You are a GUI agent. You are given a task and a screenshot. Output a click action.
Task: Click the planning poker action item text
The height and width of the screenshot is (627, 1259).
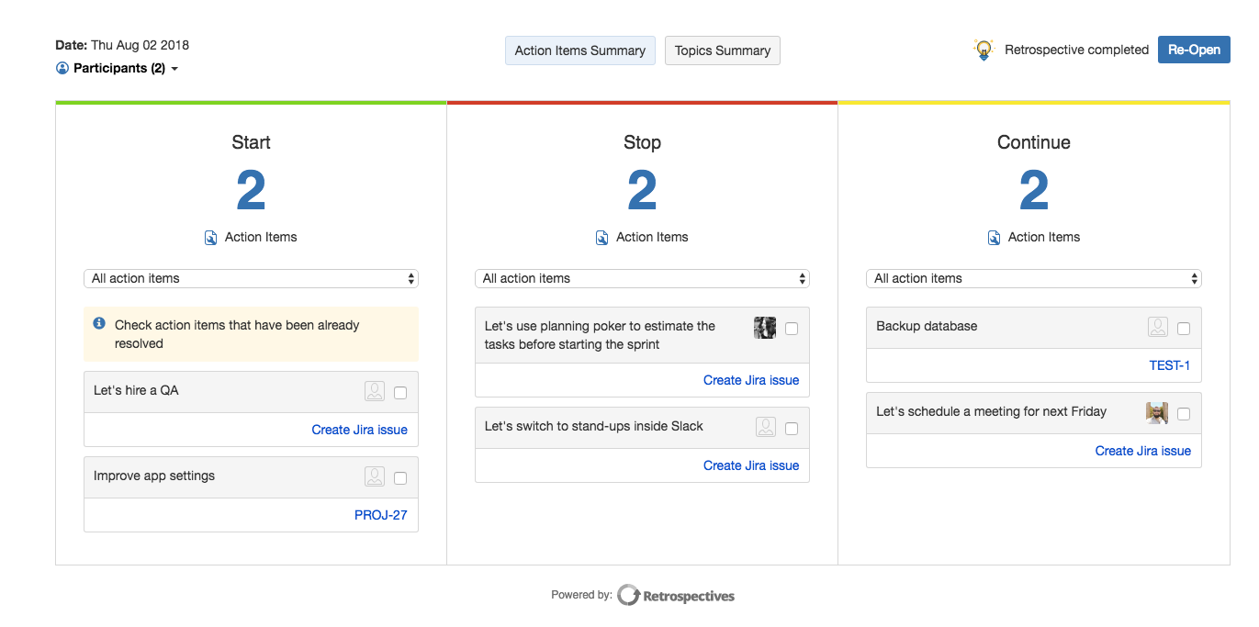click(600, 335)
